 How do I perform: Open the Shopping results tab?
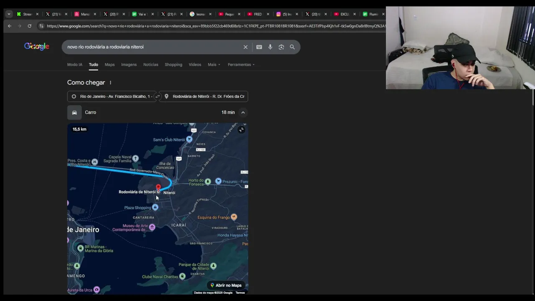pyautogui.click(x=173, y=64)
